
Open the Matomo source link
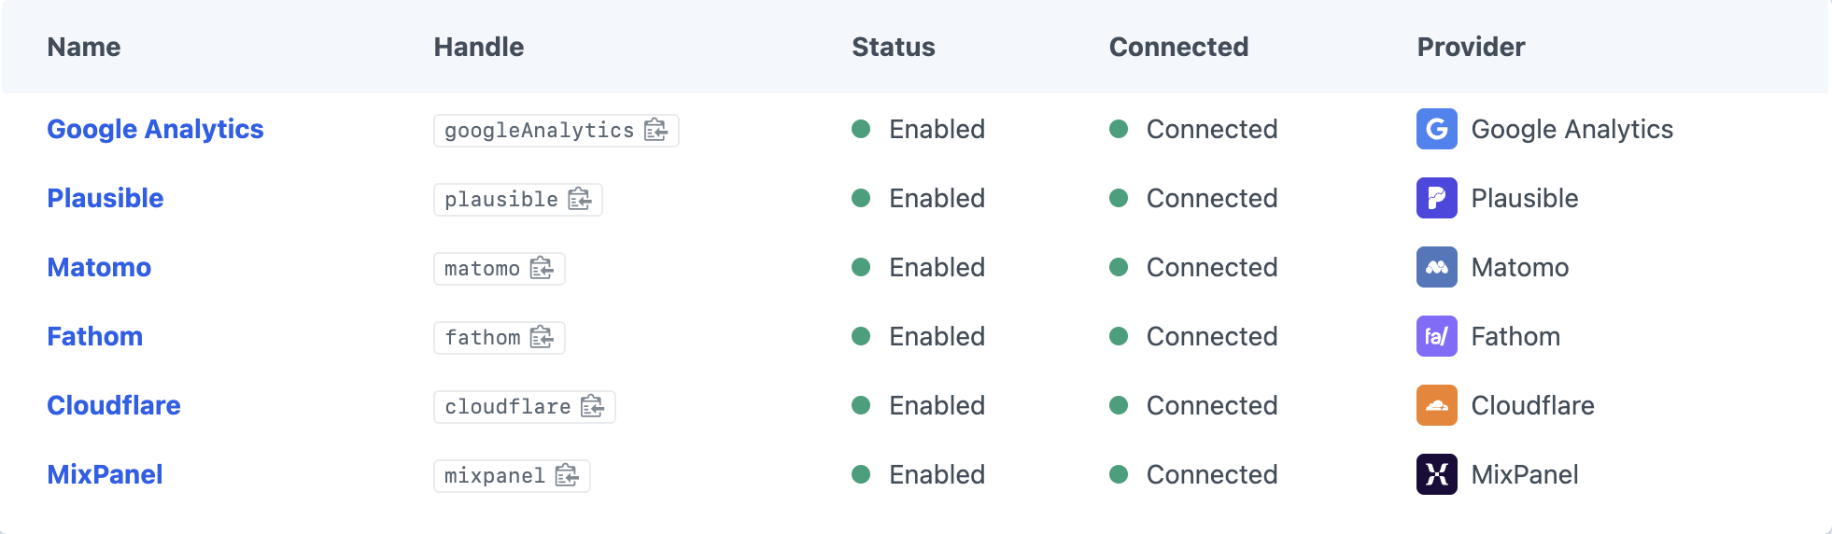click(99, 267)
